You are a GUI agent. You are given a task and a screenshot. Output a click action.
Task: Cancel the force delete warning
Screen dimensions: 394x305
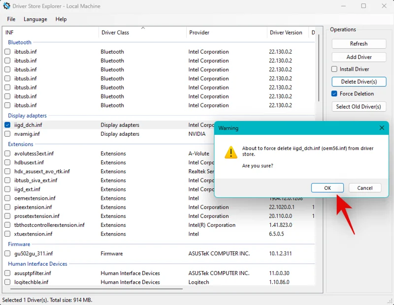[365, 187]
